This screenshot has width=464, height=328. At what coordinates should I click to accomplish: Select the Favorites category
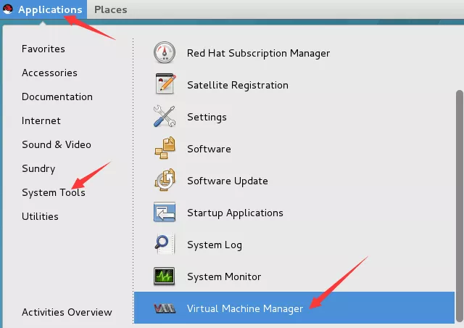43,49
